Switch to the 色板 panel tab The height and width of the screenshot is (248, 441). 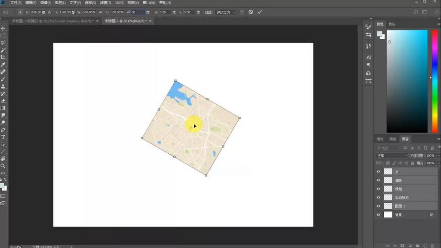[391, 24]
